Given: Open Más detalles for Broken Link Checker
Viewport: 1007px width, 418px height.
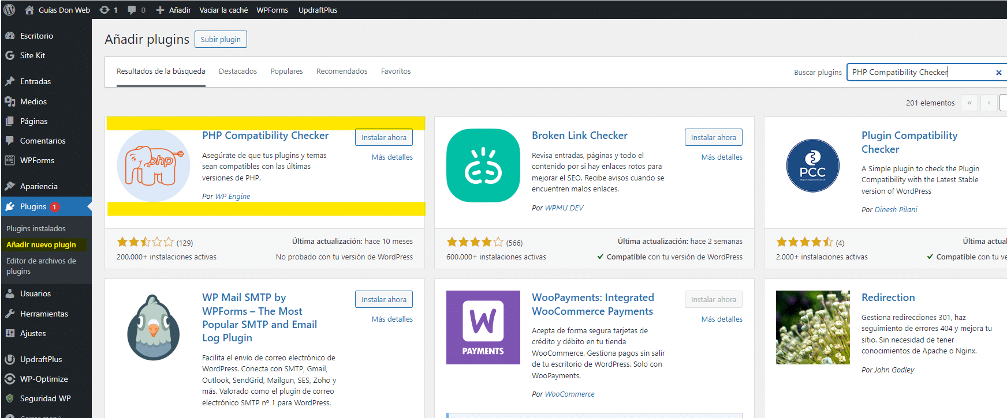Looking at the screenshot, I should (722, 157).
